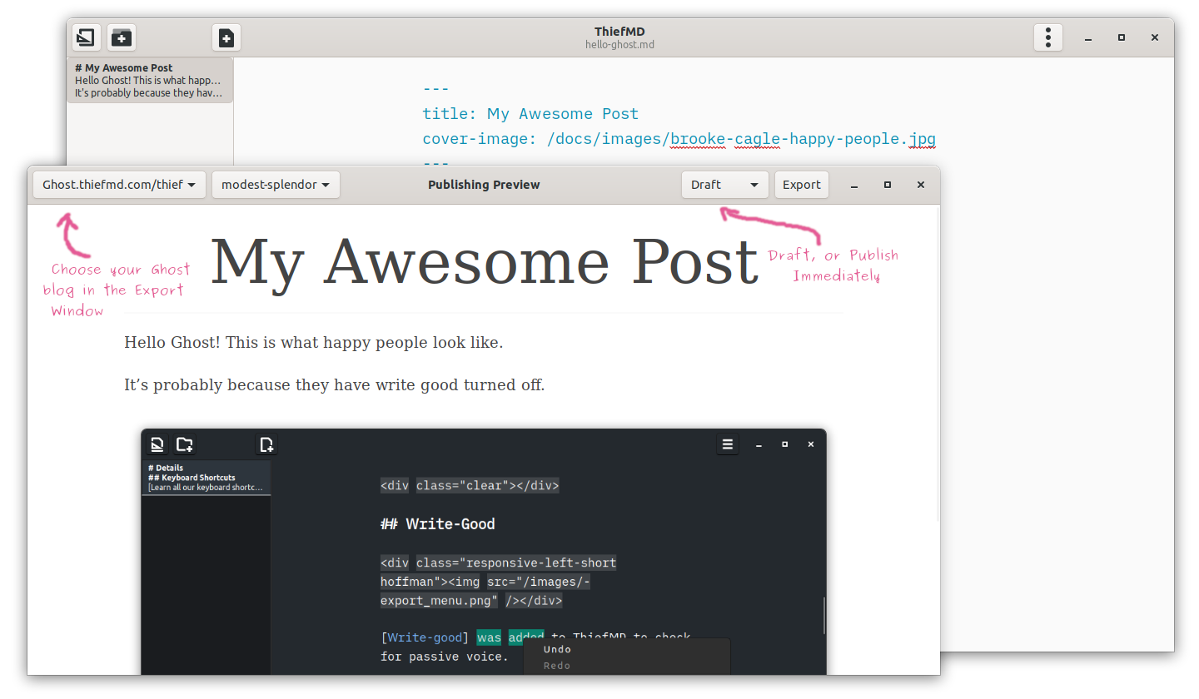Click the new folder icon in the dark screenshot

(185, 444)
